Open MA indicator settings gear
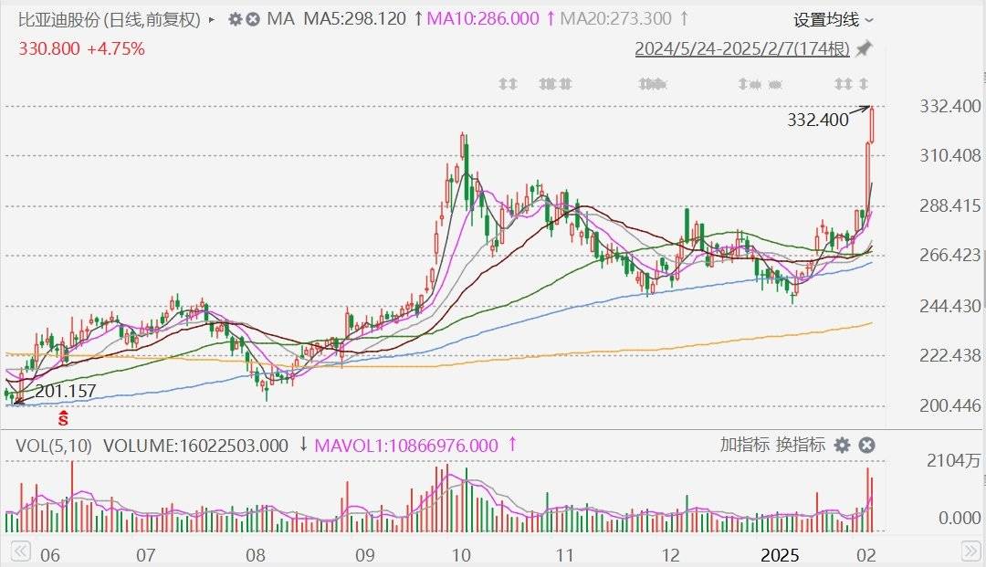This screenshot has height=567, width=986. tap(236, 19)
